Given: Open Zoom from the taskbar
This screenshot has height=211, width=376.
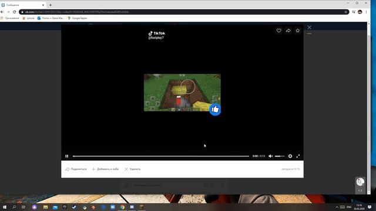Looking at the screenshot, I should 113,207.
